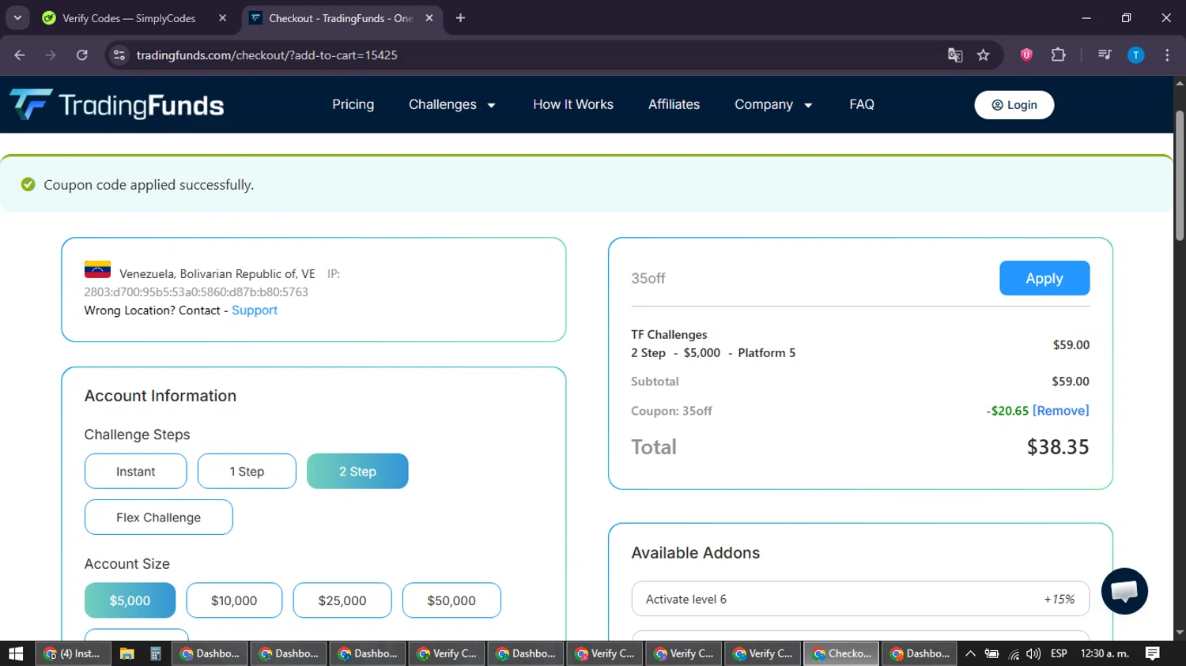Click the Google Translate icon
The height and width of the screenshot is (666, 1186).
pos(955,55)
